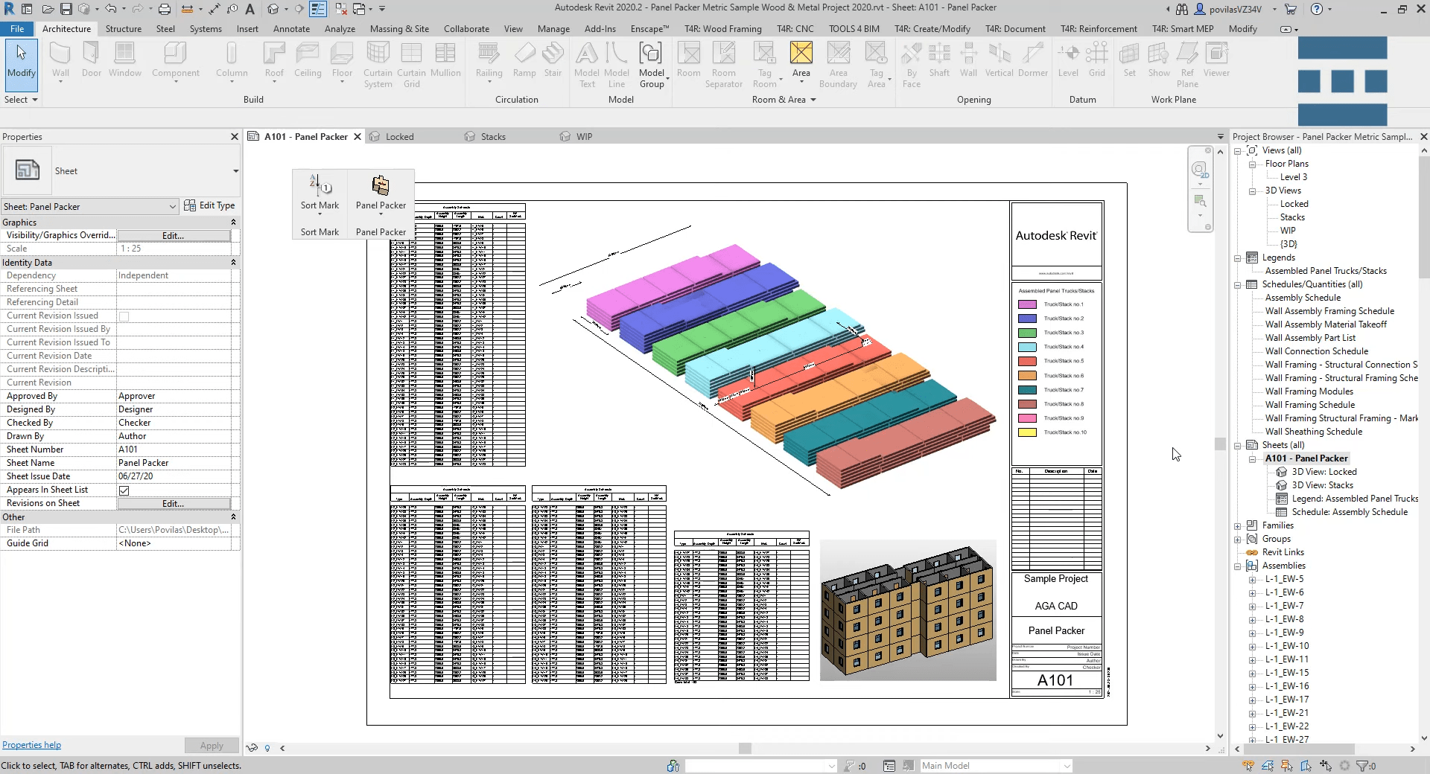Expand the Families node in Project Browser
The width and height of the screenshot is (1430, 774).
coord(1238,525)
